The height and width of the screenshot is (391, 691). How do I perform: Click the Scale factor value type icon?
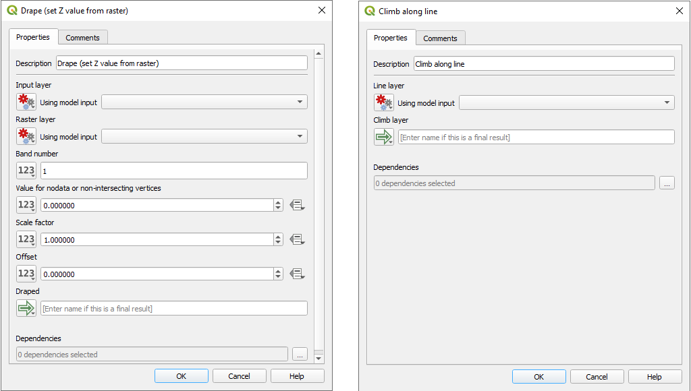(26, 239)
